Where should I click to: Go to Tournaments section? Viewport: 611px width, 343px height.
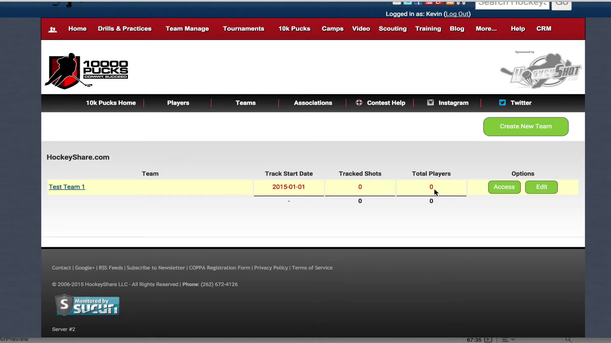pos(243,29)
